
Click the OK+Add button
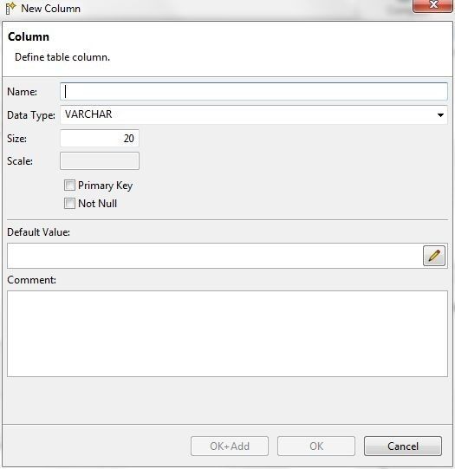tap(230, 446)
